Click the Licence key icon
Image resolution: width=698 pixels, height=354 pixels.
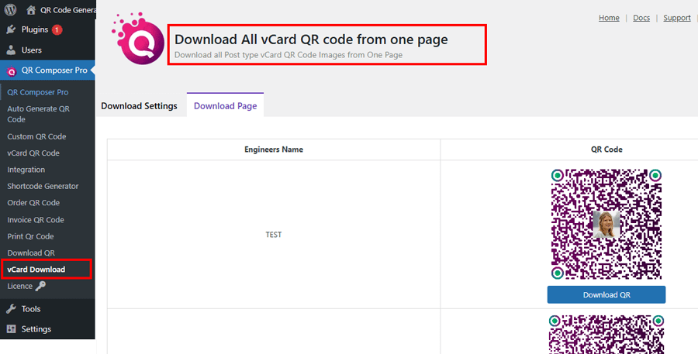[41, 286]
